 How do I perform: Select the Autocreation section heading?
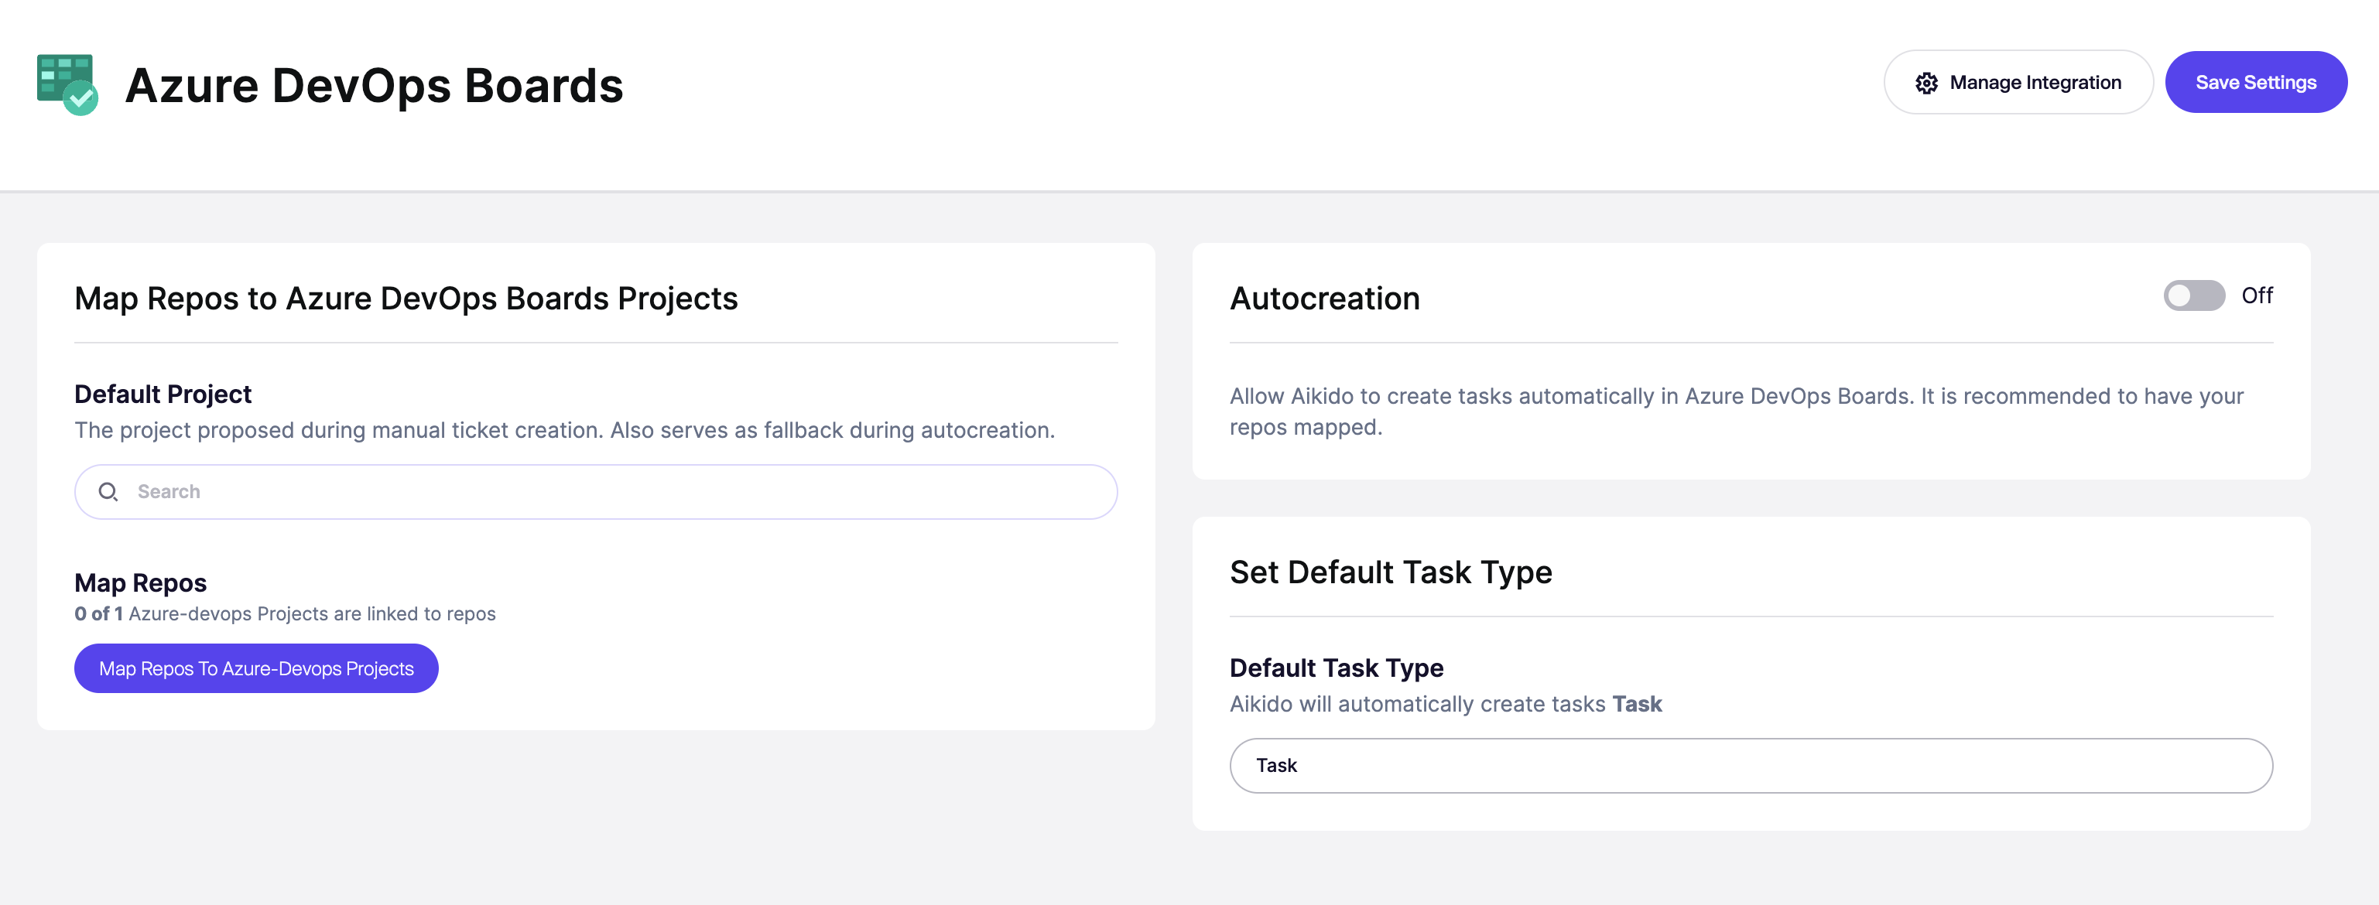tap(1324, 299)
